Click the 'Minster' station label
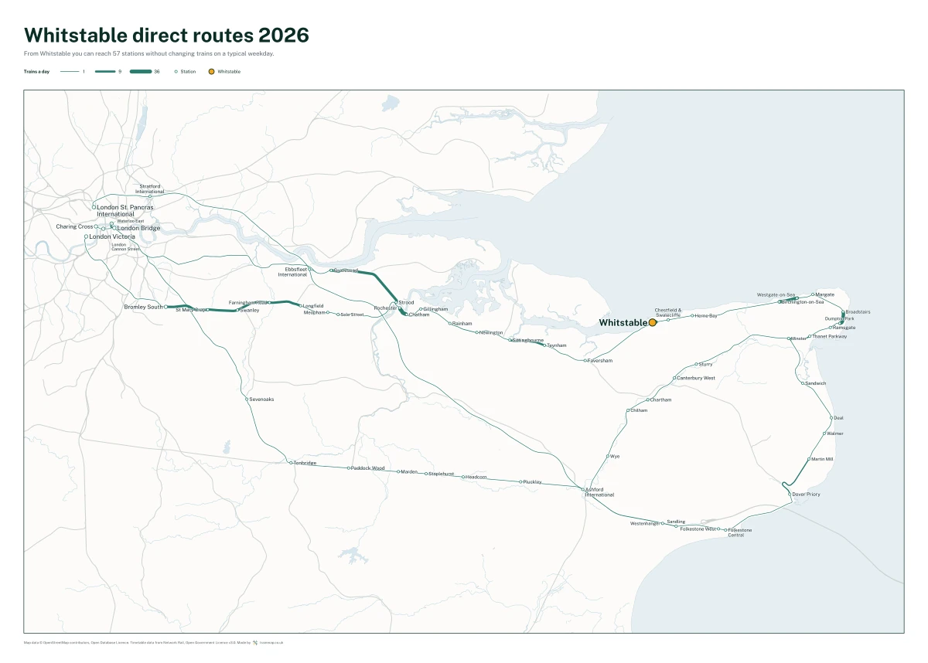The width and height of the screenshot is (928, 663). (798, 338)
